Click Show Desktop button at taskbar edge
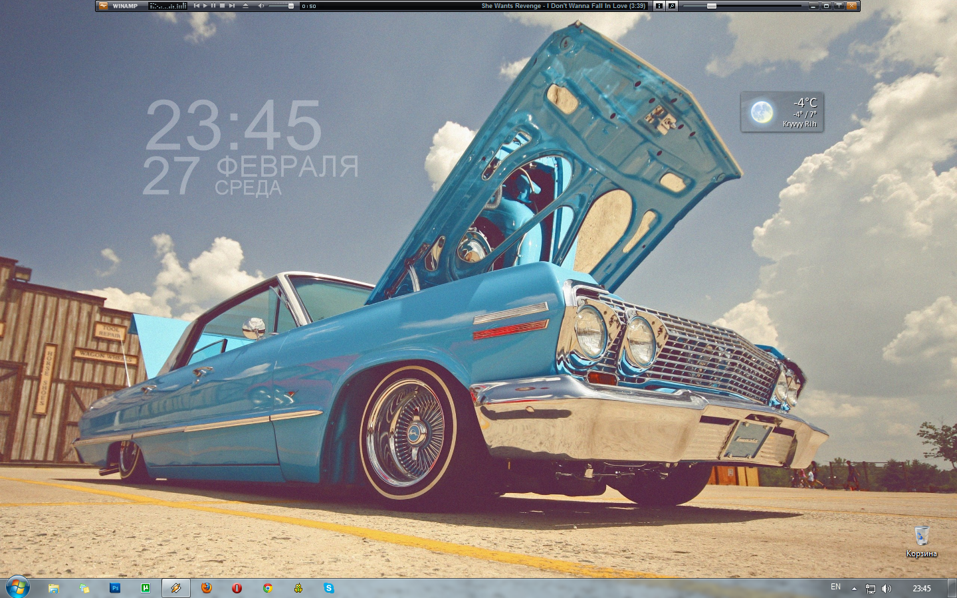Viewport: 957px width, 598px height. [952, 588]
